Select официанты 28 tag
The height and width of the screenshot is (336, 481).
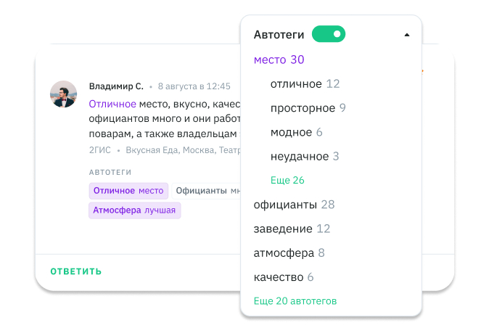(x=294, y=205)
